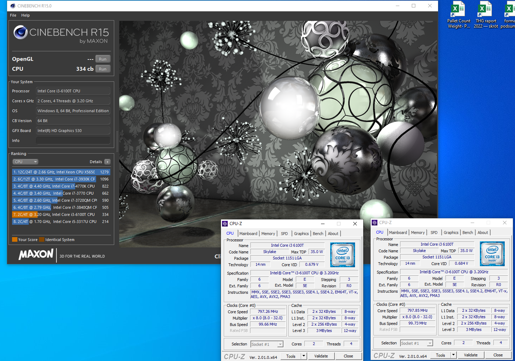Click the Cinebench R15 logo icon
Image resolution: width=515 pixels, height=361 pixels.
click(21, 32)
